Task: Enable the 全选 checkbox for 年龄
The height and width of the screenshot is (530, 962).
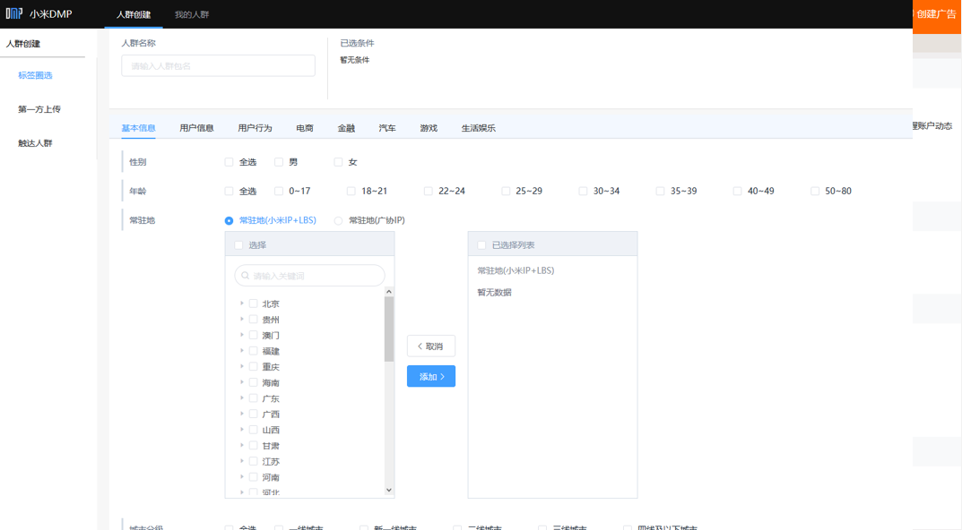Action: 229,191
